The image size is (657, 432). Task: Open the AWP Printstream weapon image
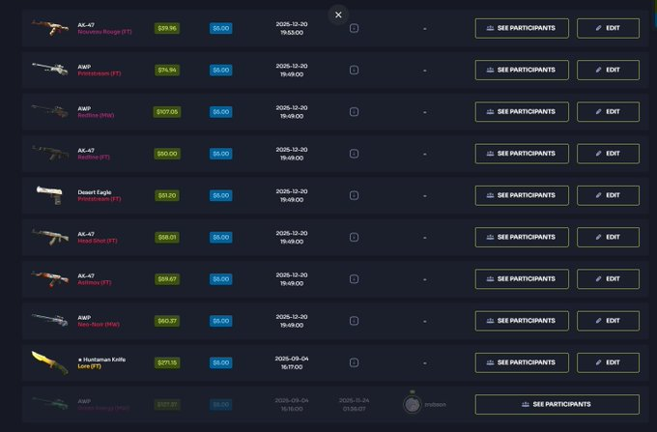(50, 70)
